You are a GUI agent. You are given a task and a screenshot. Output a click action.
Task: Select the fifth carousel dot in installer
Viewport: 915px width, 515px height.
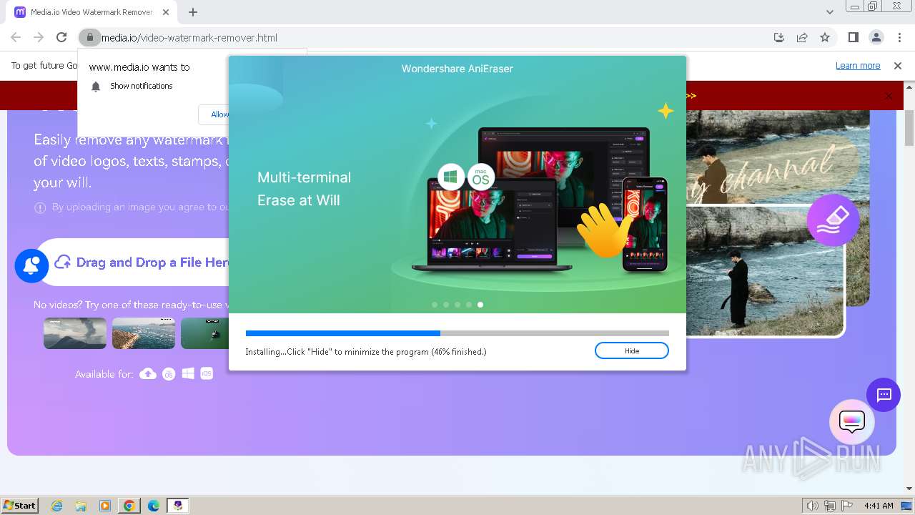[x=480, y=305]
